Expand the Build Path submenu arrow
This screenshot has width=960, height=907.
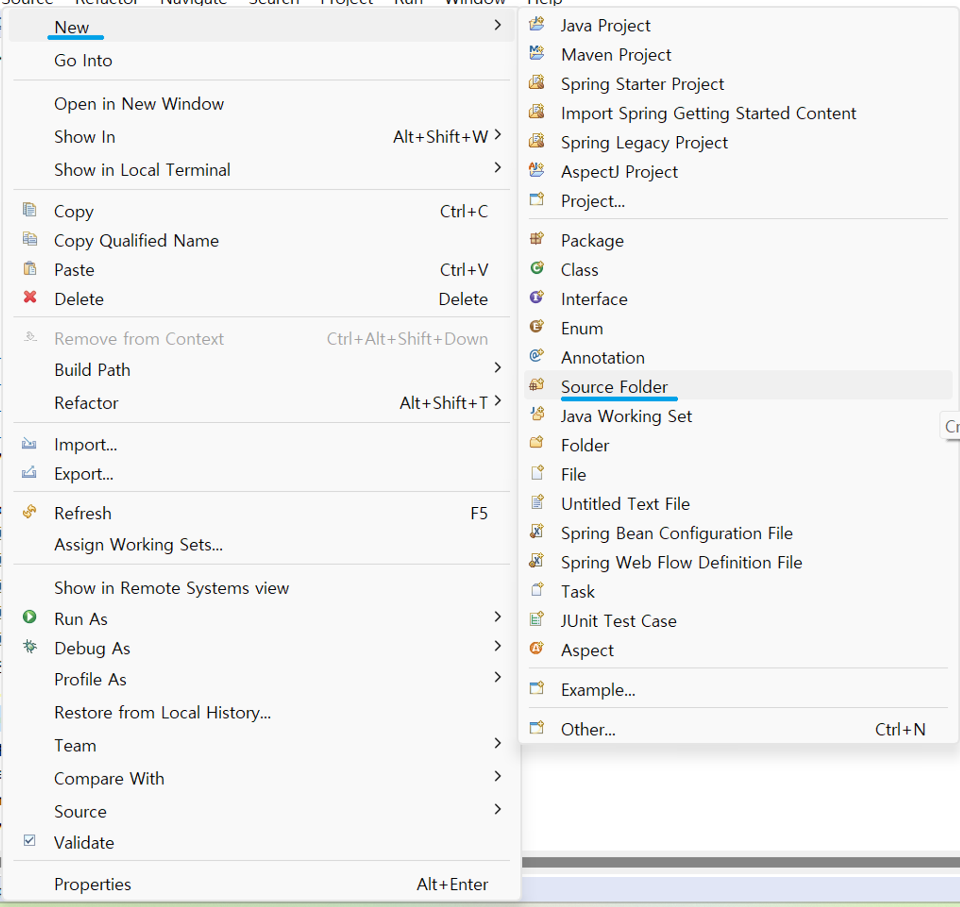point(497,369)
